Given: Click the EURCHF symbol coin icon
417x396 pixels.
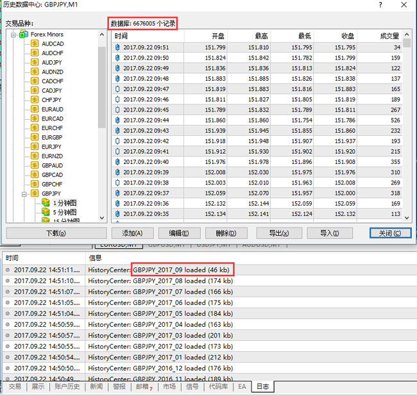Looking at the screenshot, I should (x=35, y=128).
